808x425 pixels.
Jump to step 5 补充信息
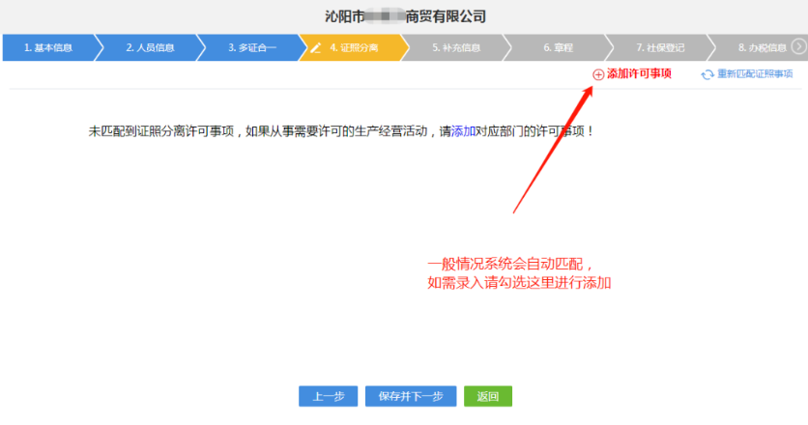pyautogui.click(x=456, y=47)
